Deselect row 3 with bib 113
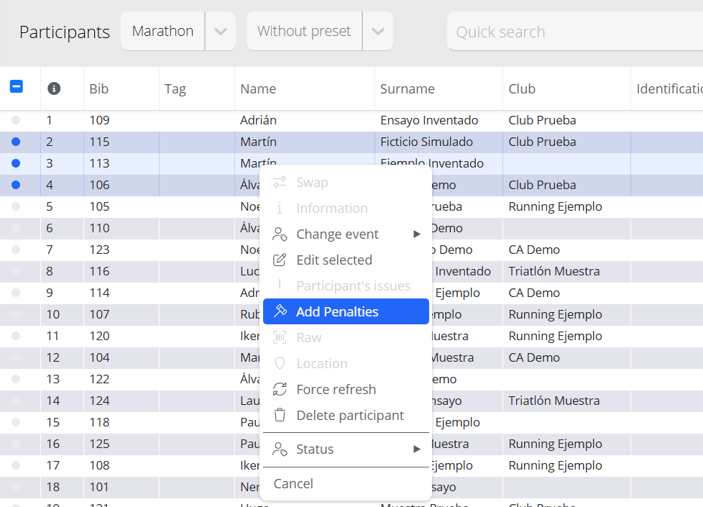703x507 pixels. coord(16,163)
